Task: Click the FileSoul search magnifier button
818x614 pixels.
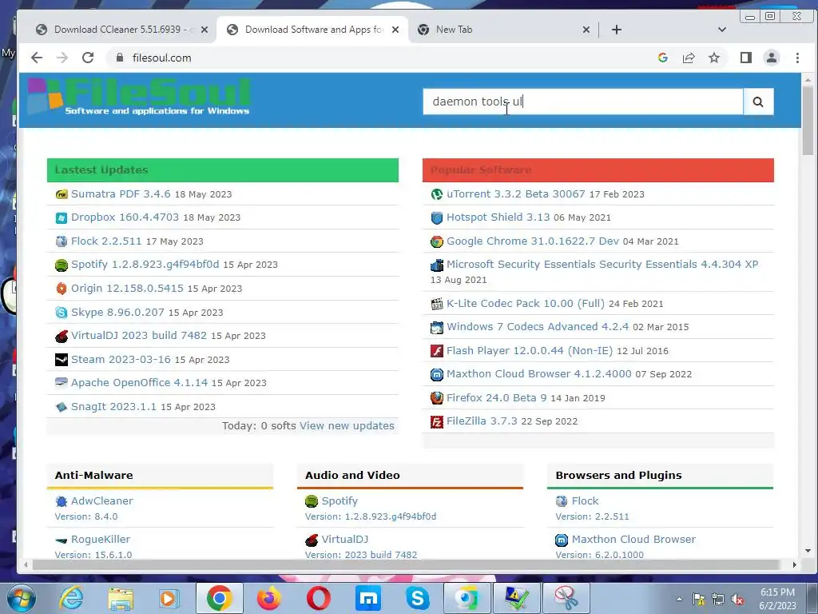Action: 758,102
